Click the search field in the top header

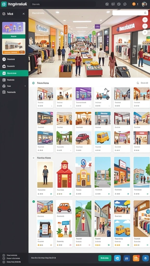(x=63, y=4)
